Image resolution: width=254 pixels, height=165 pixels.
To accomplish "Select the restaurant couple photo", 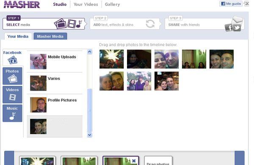I will point(166,81).
